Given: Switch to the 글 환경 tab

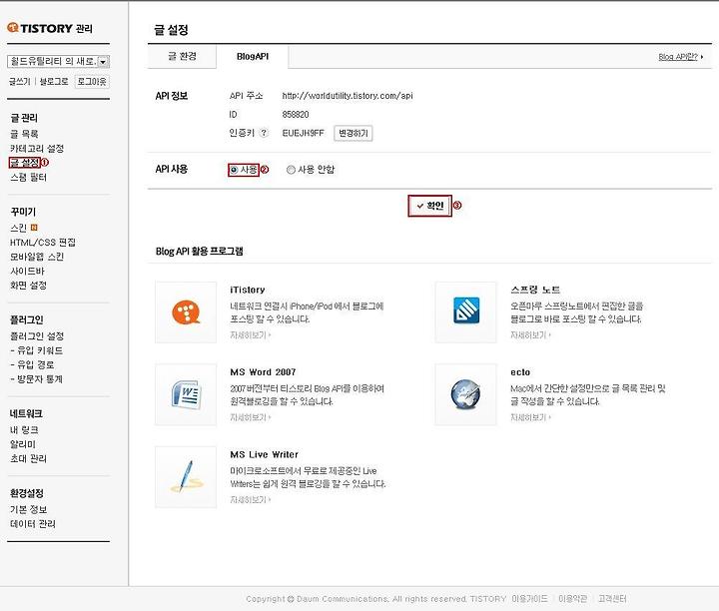Looking at the screenshot, I should (x=182, y=56).
